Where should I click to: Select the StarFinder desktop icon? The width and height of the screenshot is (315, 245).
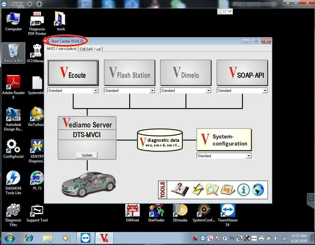[x=156, y=213]
